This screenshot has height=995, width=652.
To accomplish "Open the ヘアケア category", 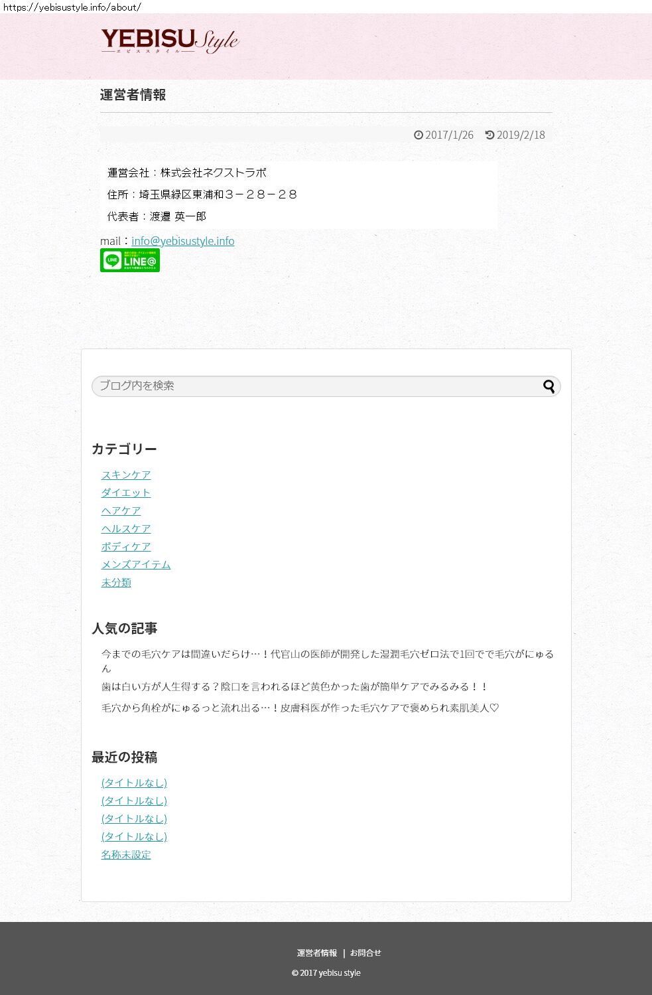I will 121,510.
